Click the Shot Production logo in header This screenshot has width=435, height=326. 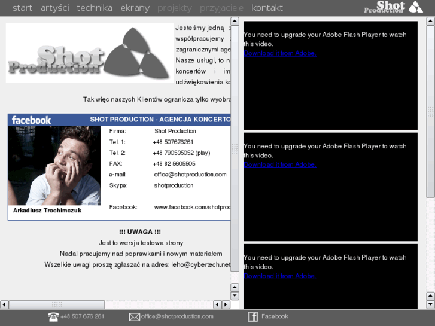(393, 7)
